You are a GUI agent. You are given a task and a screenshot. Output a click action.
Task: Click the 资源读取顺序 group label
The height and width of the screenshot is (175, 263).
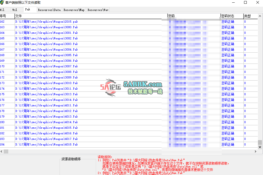[71, 159]
